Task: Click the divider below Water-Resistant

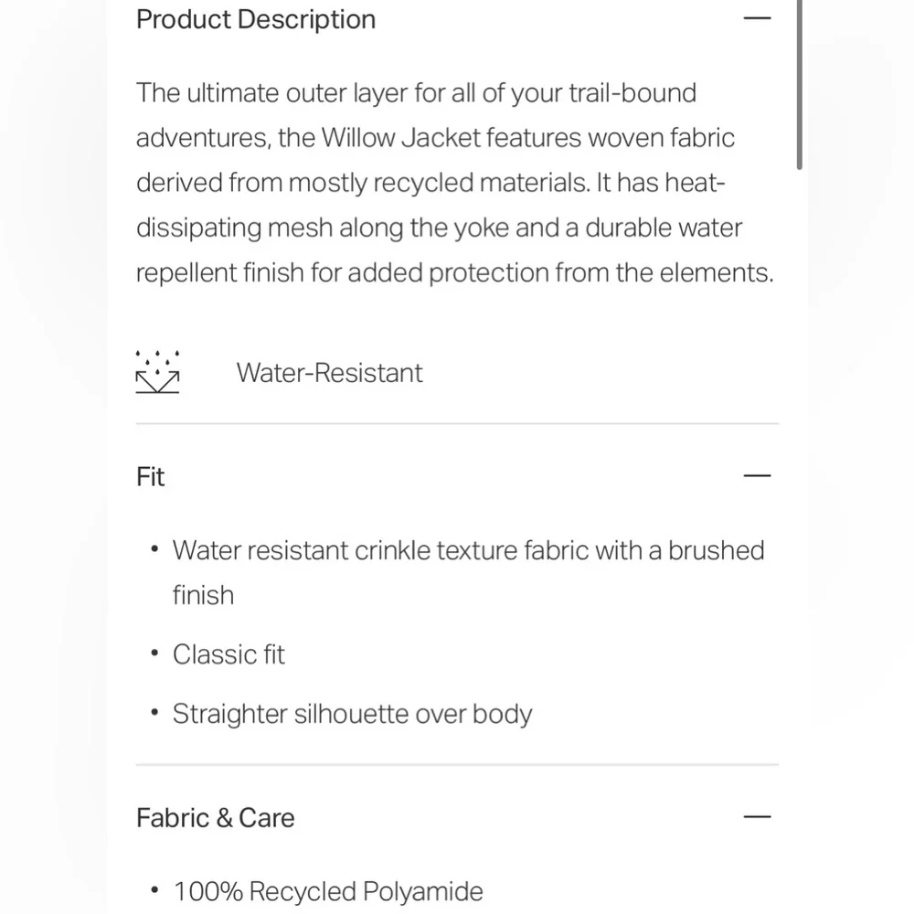Action: [457, 424]
